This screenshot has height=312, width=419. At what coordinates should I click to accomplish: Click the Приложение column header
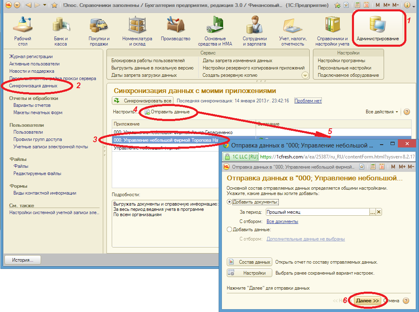(x=184, y=124)
